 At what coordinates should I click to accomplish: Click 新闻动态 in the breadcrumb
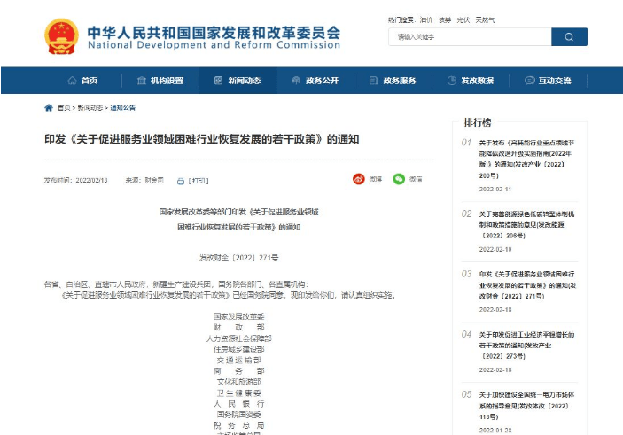click(x=90, y=108)
